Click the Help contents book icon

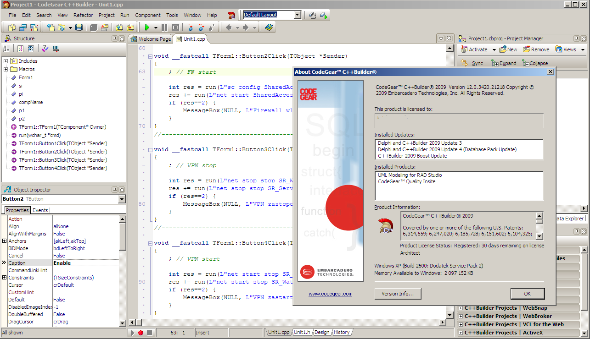coord(269,27)
